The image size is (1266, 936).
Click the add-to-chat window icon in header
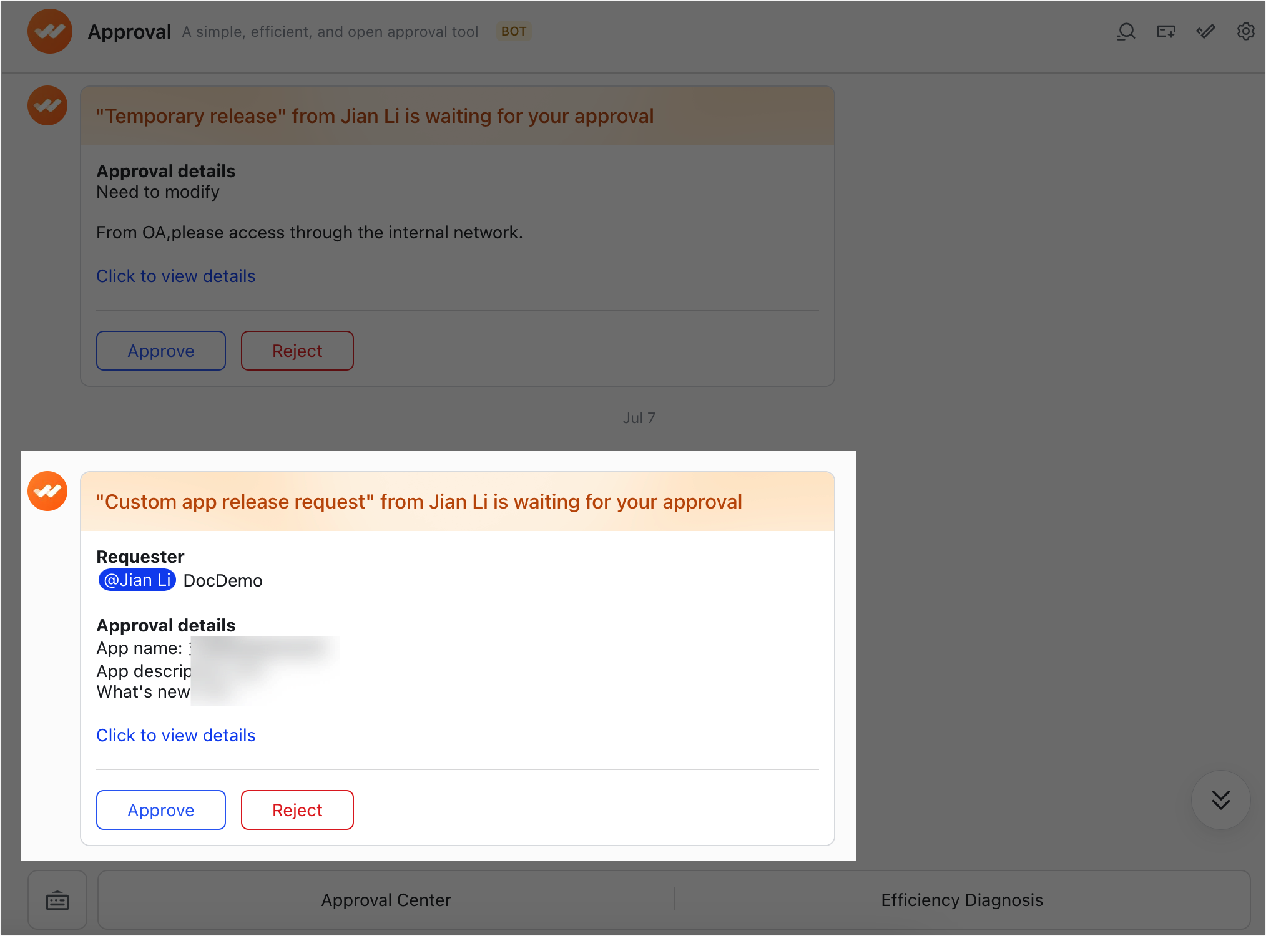(1165, 32)
